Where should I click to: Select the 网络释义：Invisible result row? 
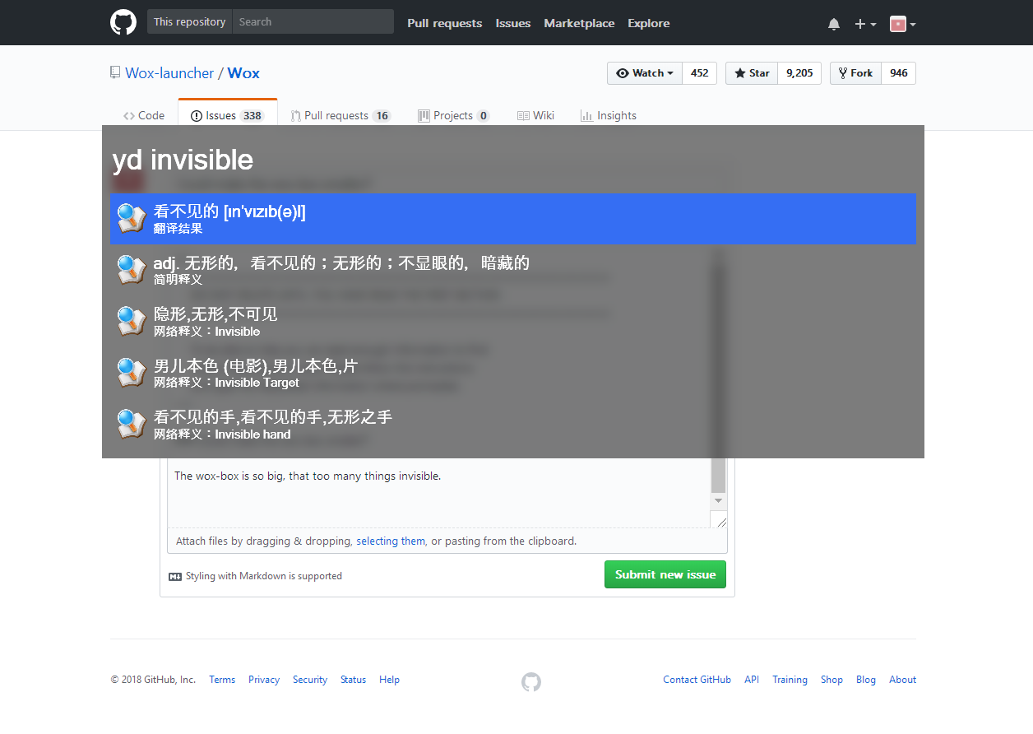tap(513, 321)
